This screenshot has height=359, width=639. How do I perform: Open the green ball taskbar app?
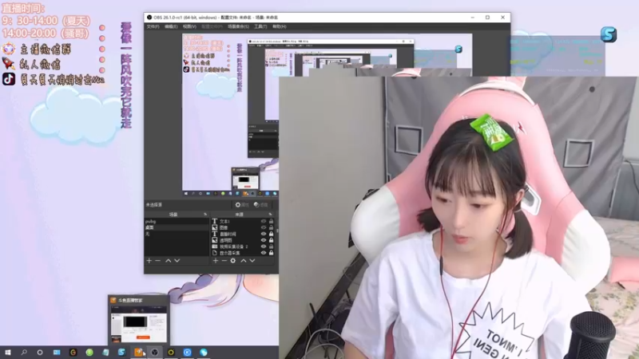(x=89, y=353)
